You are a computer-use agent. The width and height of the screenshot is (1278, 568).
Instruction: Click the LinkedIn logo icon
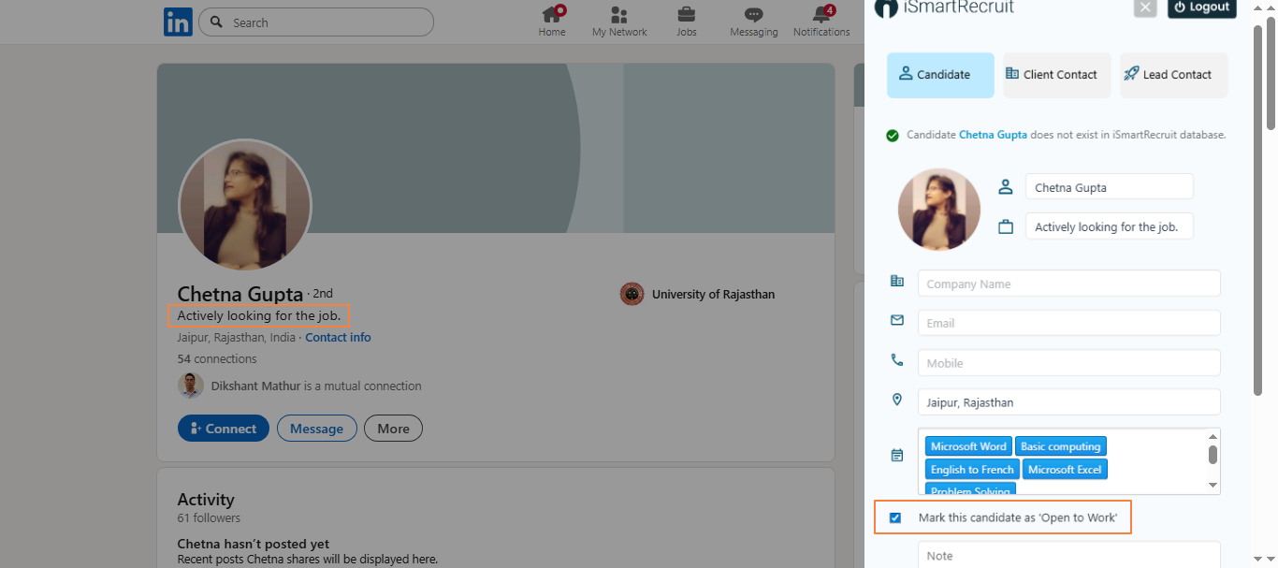click(178, 22)
